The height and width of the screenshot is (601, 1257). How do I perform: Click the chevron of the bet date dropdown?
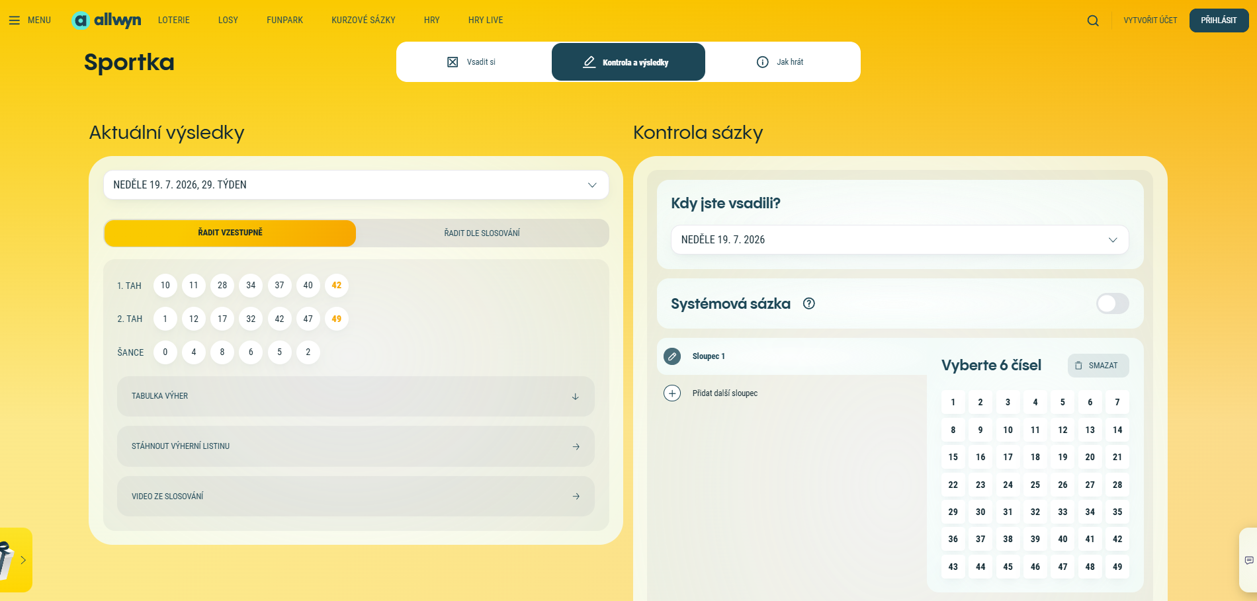[x=1113, y=240]
